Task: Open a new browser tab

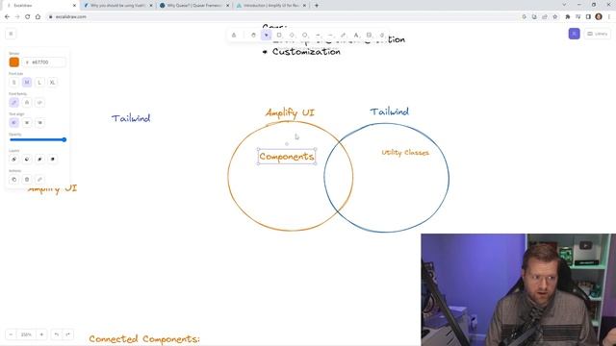Action: [317, 6]
